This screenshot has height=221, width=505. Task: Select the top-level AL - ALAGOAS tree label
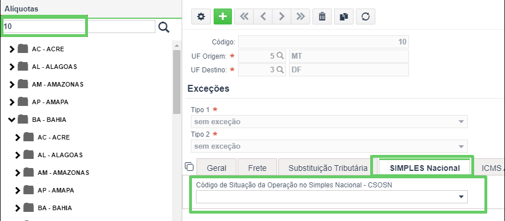tap(54, 67)
